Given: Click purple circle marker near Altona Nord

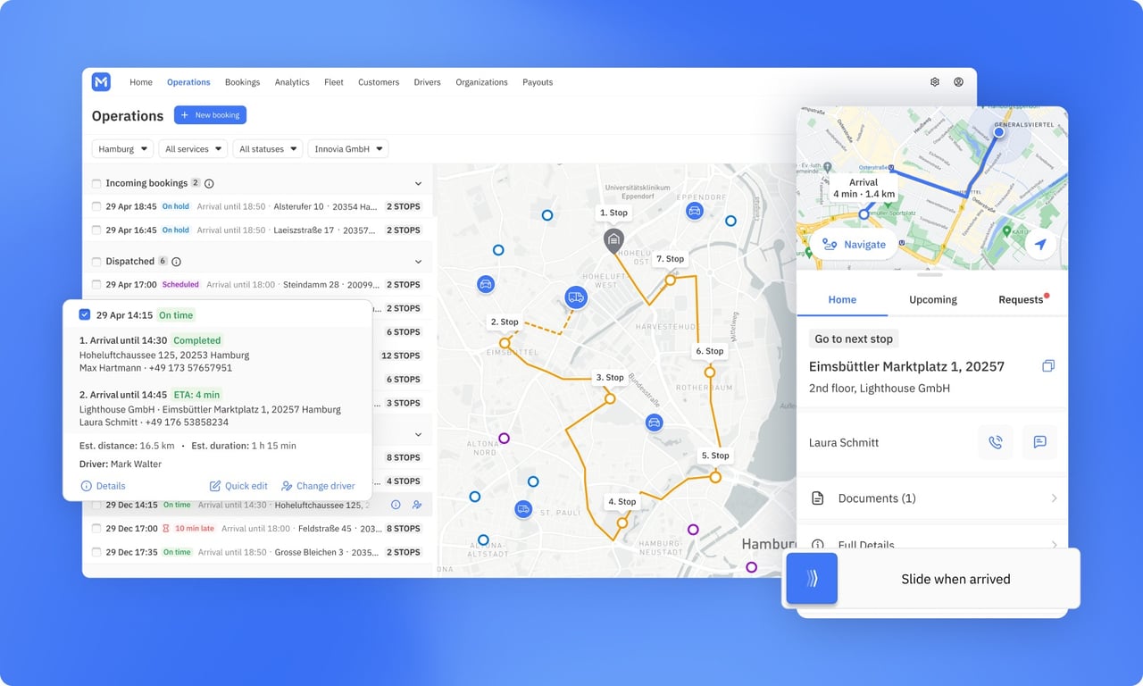Looking at the screenshot, I should pyautogui.click(x=504, y=439).
